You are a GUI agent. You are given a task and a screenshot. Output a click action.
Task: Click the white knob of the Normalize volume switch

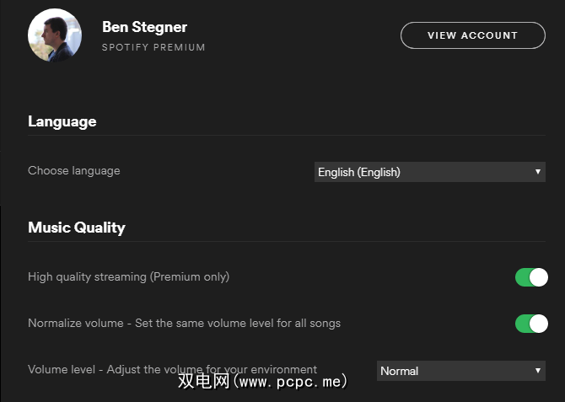tap(538, 324)
